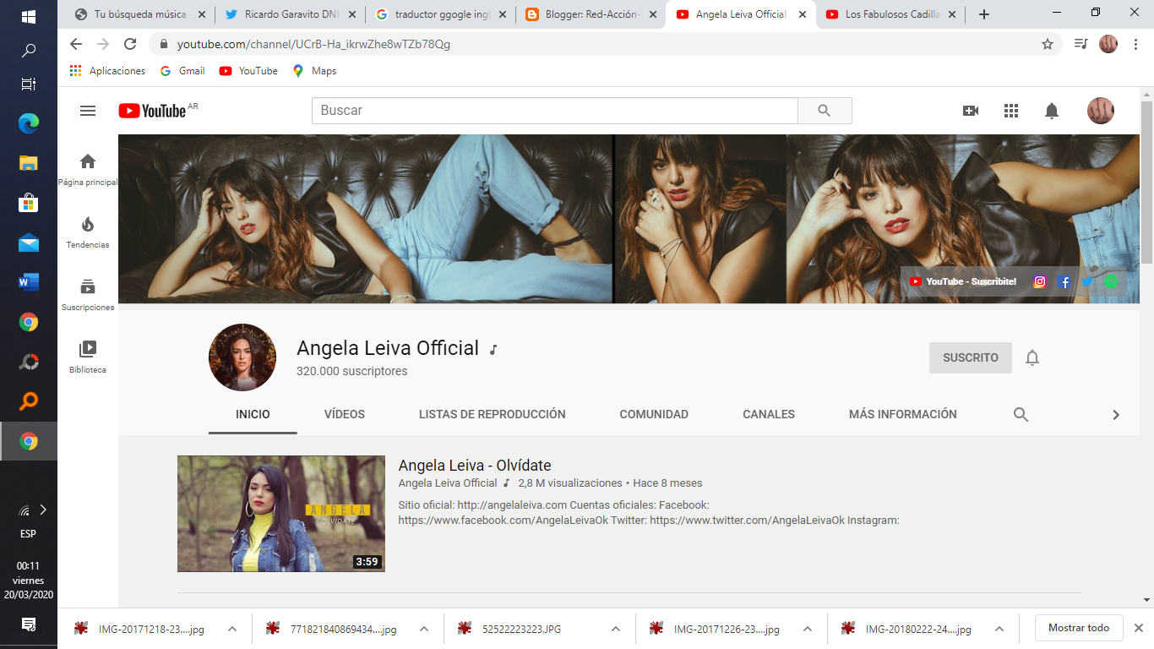Click the Angela Leiva channel avatar
This screenshot has height=649, width=1154.
coord(242,357)
